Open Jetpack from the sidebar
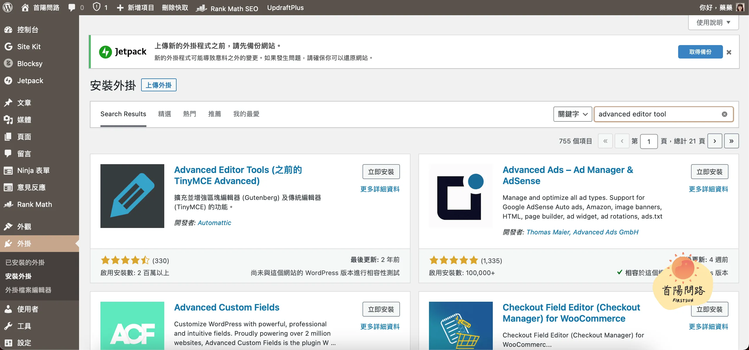The height and width of the screenshot is (350, 749). click(x=30, y=80)
